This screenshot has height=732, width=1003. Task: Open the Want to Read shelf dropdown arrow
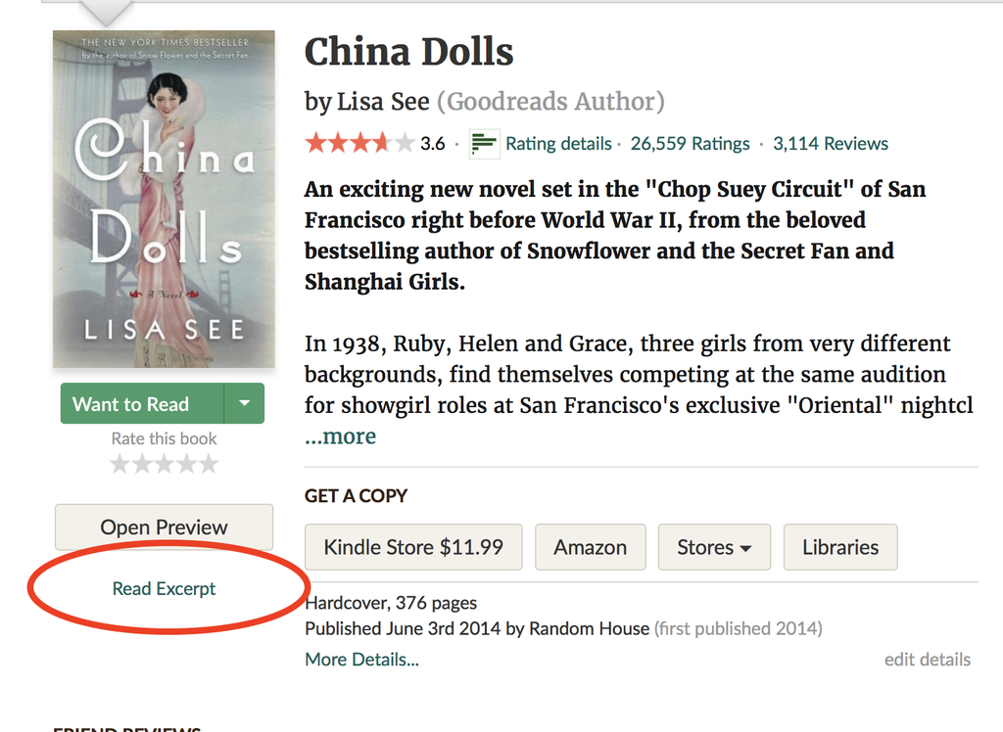pos(244,403)
